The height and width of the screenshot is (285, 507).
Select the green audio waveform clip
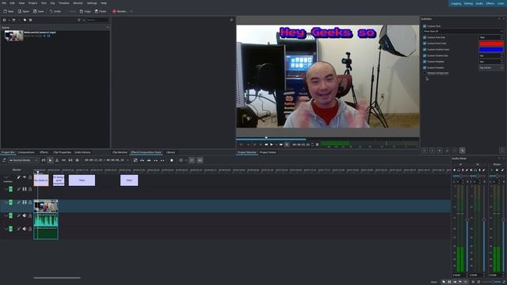(46, 219)
